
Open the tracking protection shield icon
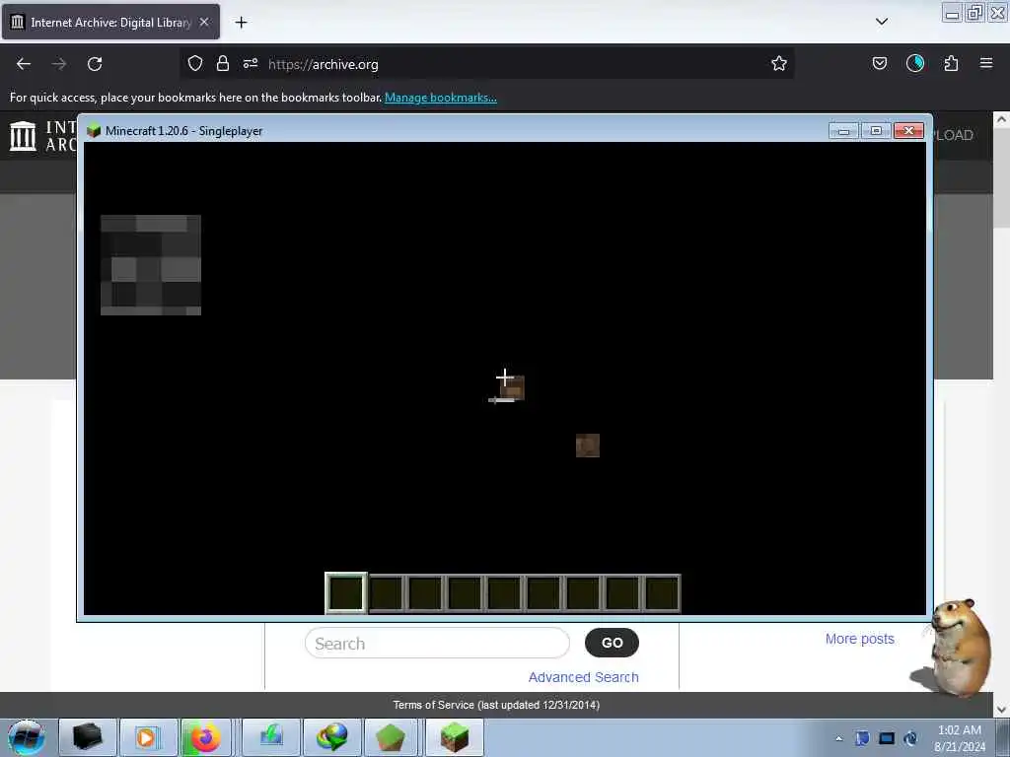pyautogui.click(x=195, y=63)
